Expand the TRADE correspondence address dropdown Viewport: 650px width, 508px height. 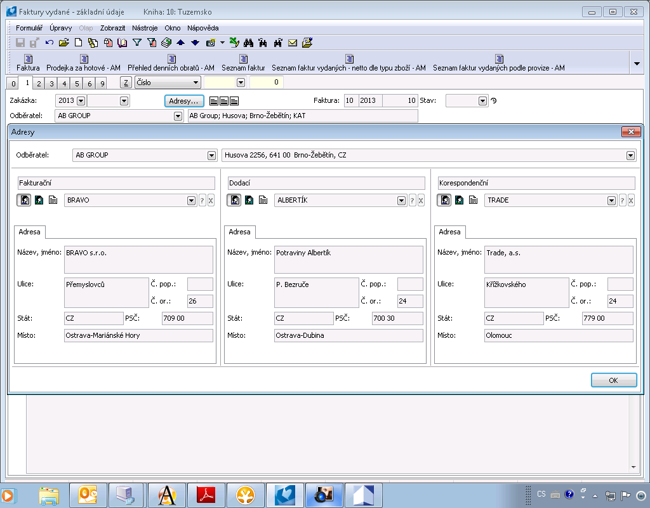pyautogui.click(x=611, y=201)
